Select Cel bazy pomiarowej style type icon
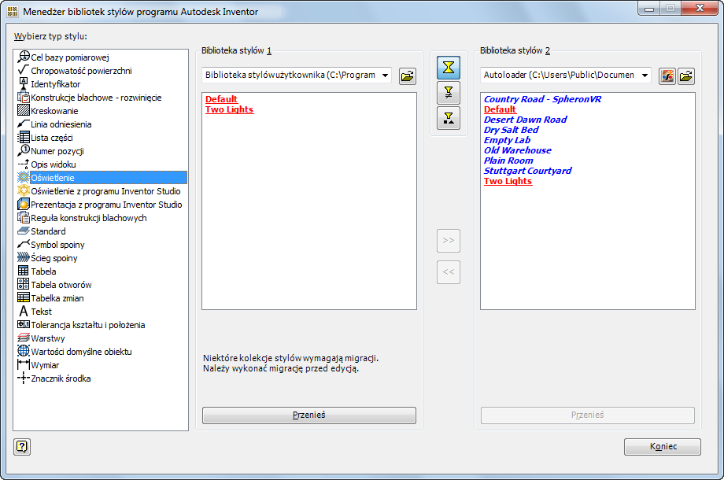This screenshot has width=724, height=480. click(x=24, y=57)
